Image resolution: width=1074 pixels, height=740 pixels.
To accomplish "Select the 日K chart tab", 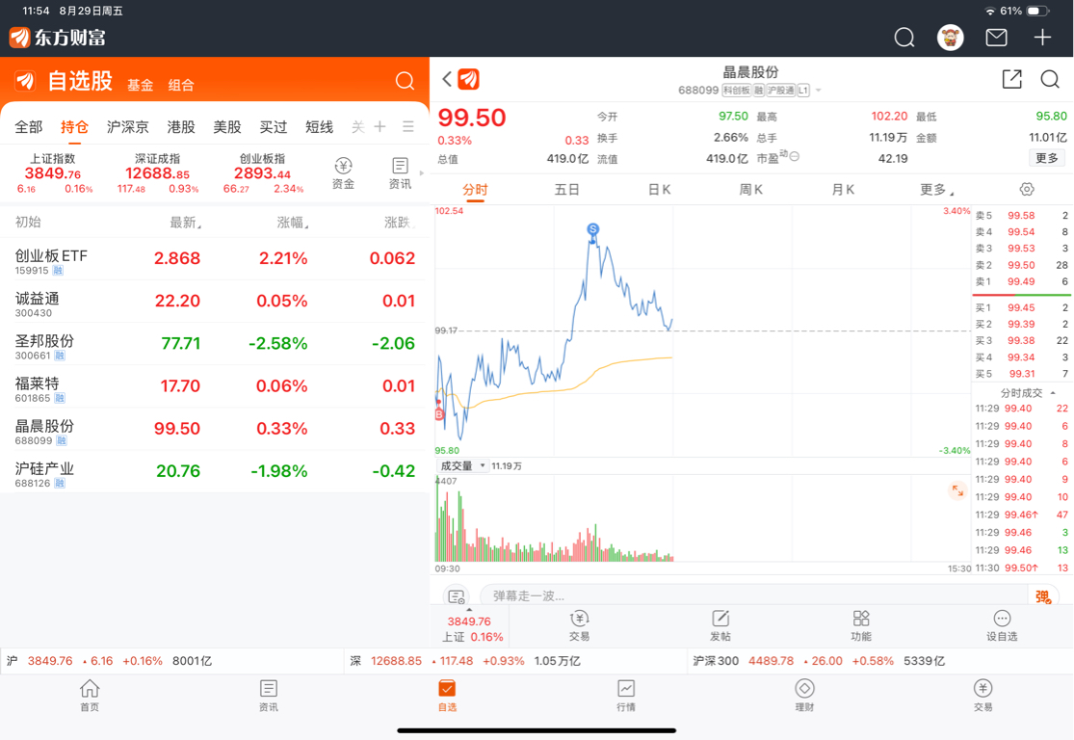I will tap(659, 189).
